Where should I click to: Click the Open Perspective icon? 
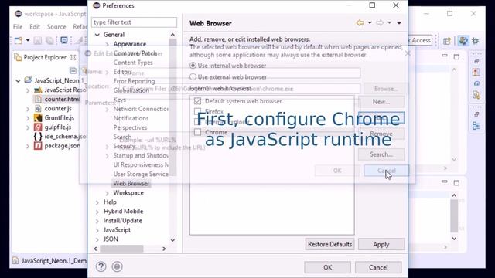click(447, 41)
